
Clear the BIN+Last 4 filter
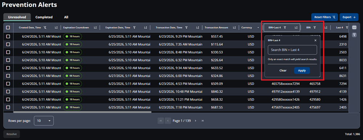click(283, 71)
